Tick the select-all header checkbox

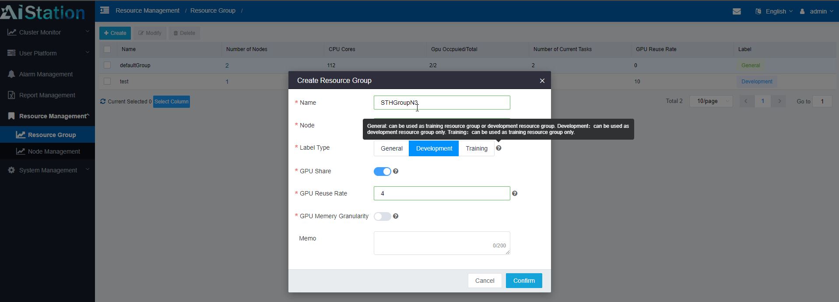pyautogui.click(x=107, y=49)
